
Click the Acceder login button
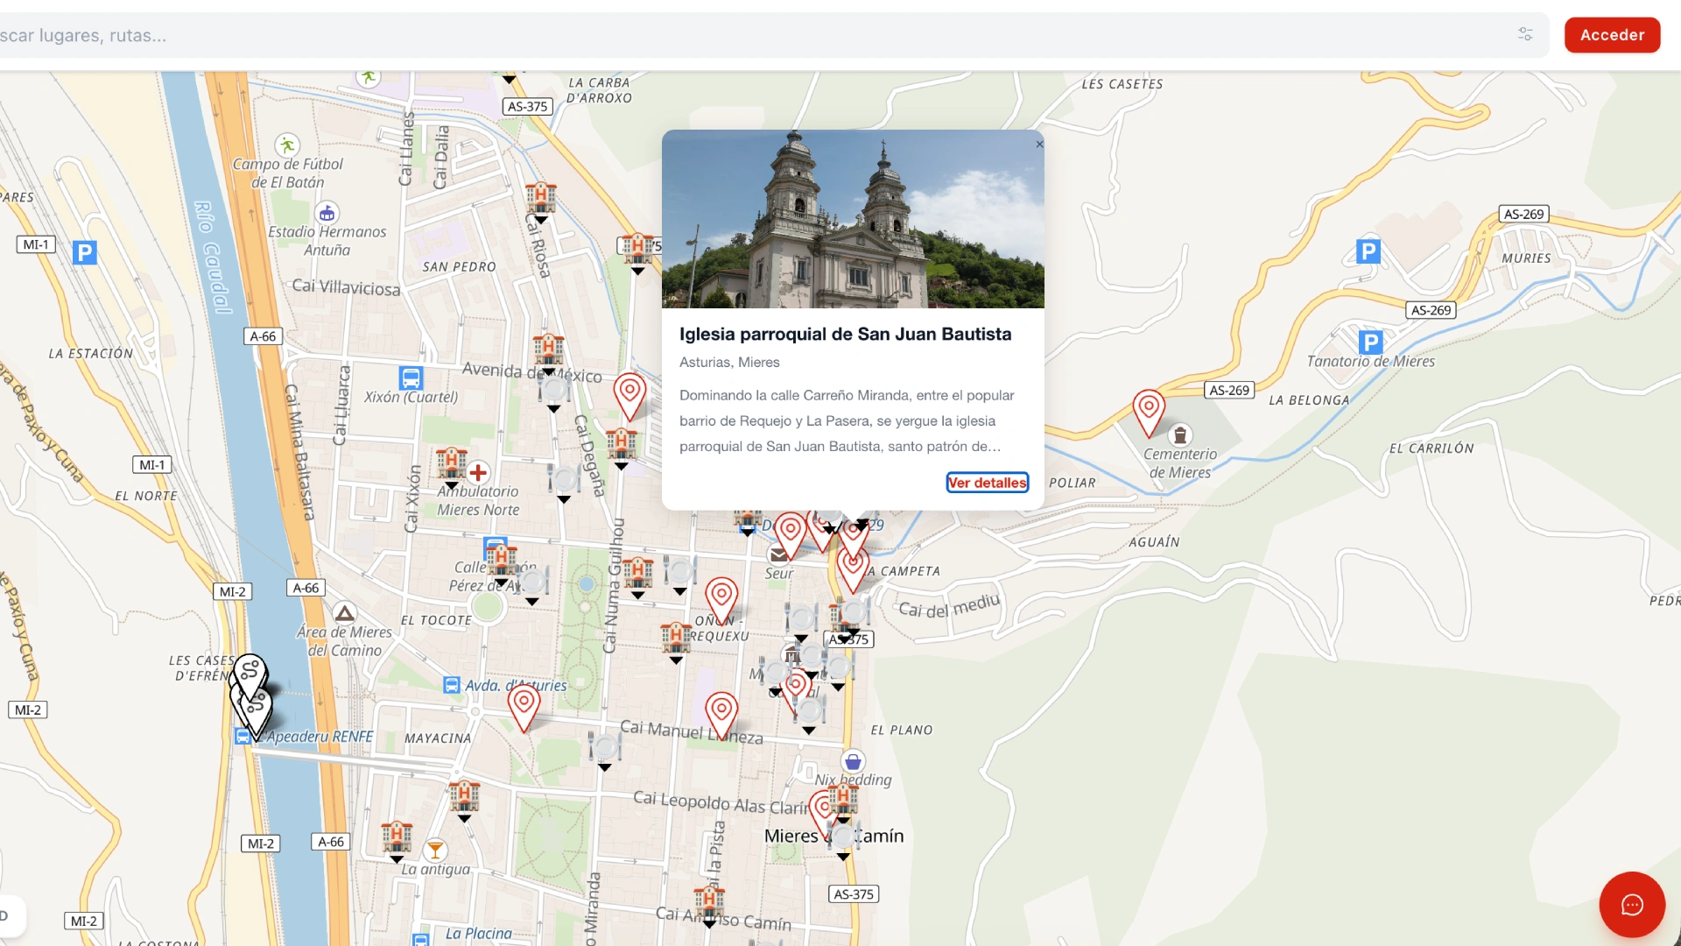(x=1612, y=35)
